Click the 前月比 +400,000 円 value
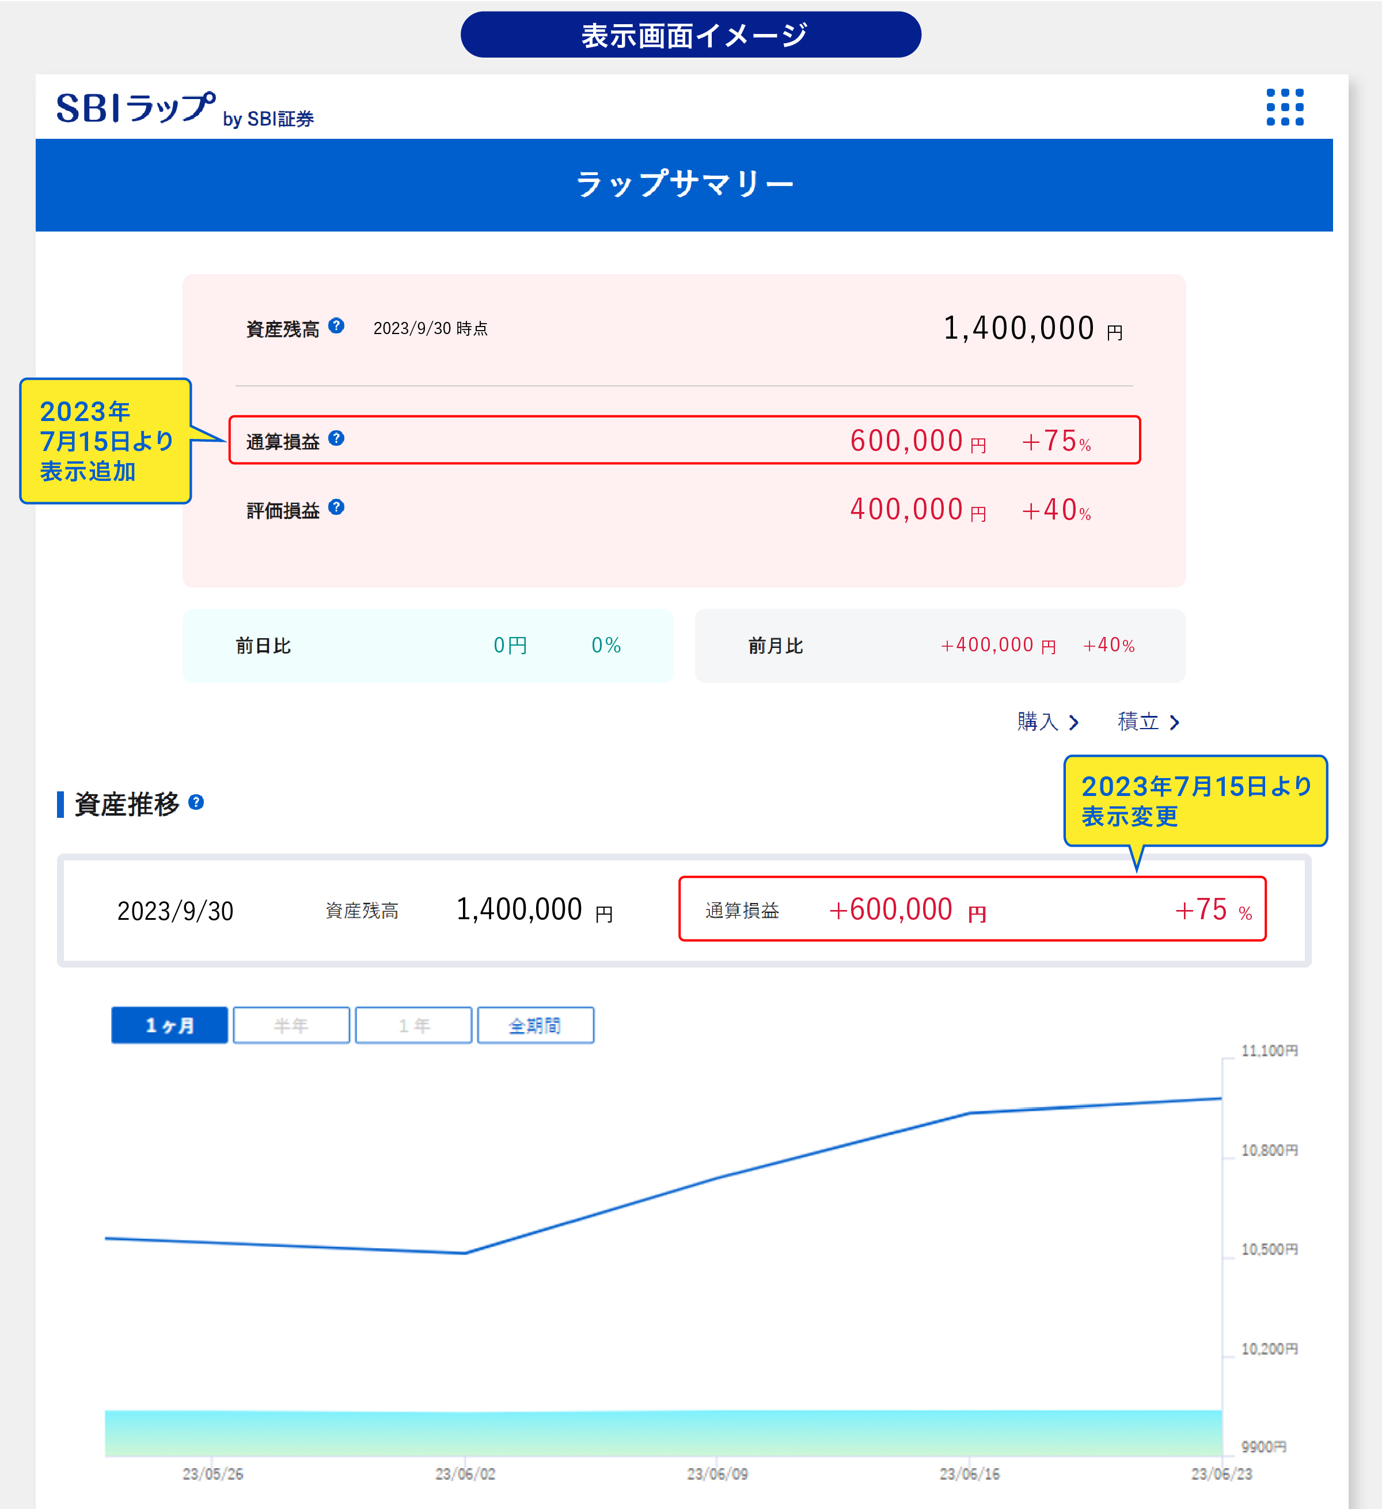 click(997, 645)
